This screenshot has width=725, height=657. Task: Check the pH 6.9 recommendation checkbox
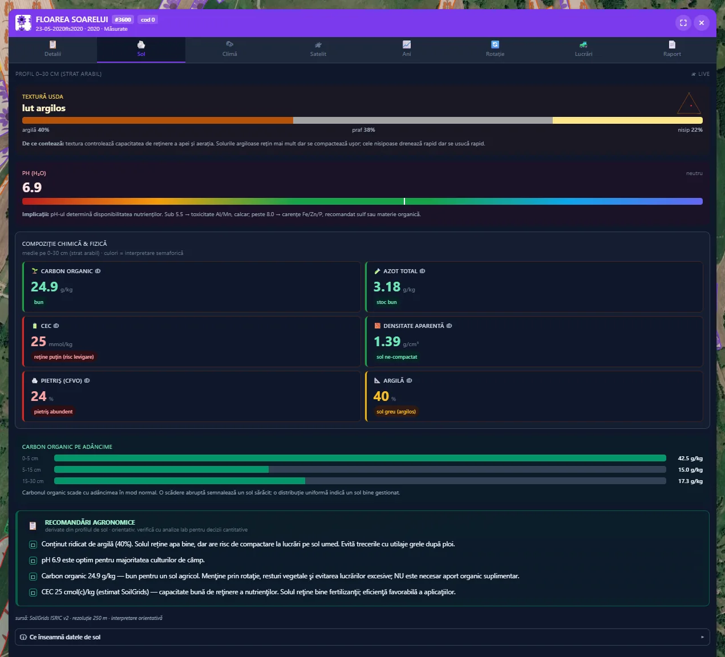pyautogui.click(x=33, y=561)
